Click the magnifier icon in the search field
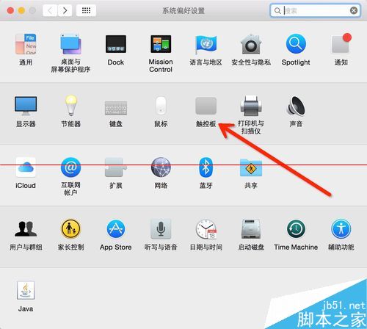This screenshot has height=329, width=367. [x=277, y=10]
